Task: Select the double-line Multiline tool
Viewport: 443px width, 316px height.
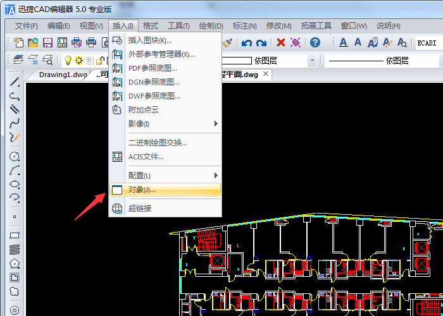Action: [15, 109]
